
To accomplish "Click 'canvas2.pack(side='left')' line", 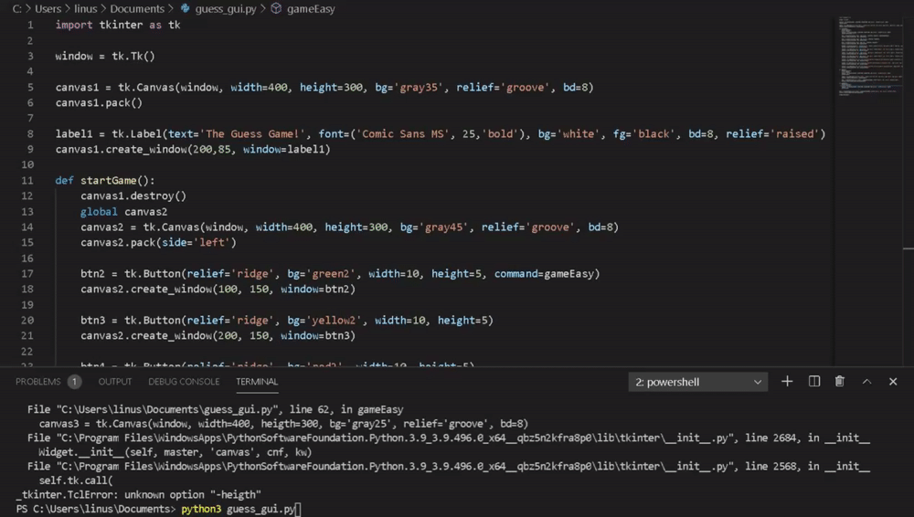I will (x=158, y=242).
